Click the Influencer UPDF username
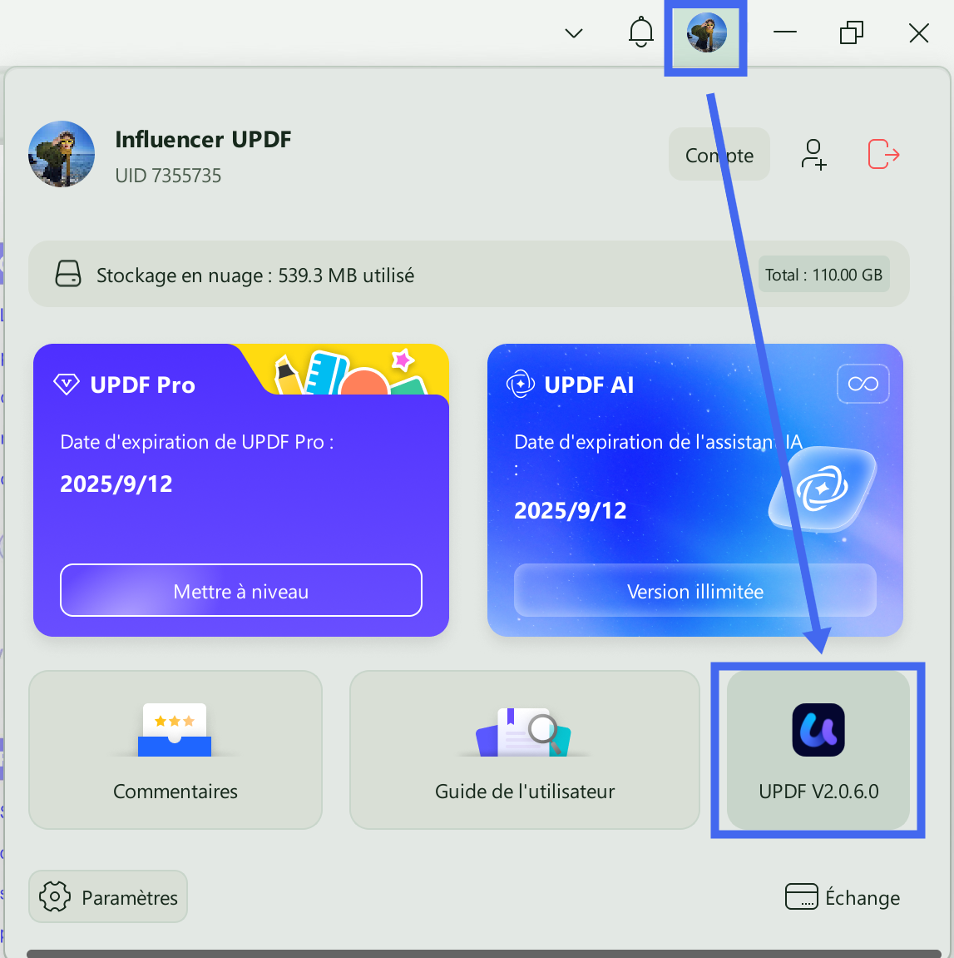Screen dimensions: 954x958 [x=203, y=139]
